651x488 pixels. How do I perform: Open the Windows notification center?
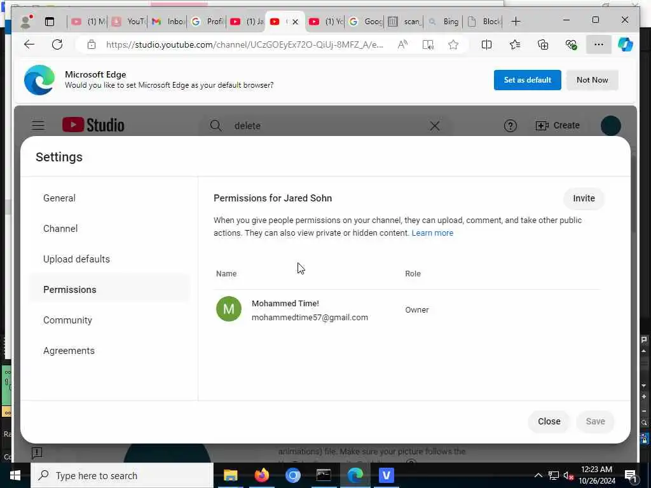pos(631,475)
